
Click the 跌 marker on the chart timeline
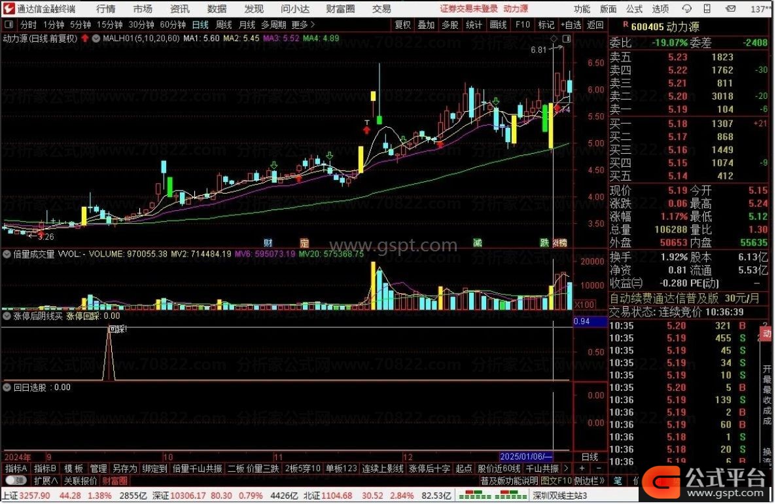544,243
